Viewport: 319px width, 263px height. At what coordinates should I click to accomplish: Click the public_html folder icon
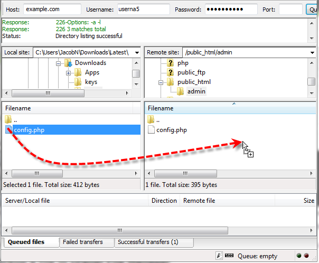(170, 82)
